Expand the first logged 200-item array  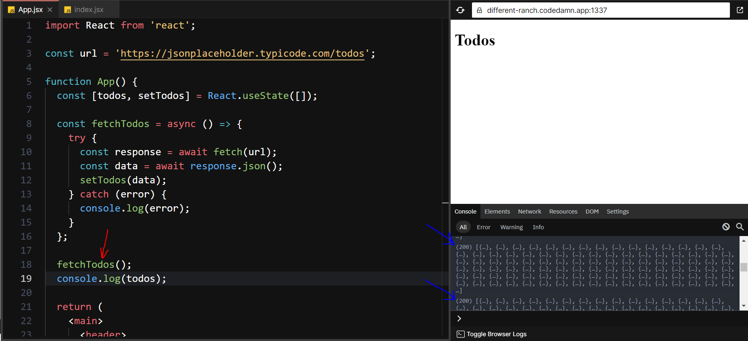pyautogui.click(x=464, y=247)
